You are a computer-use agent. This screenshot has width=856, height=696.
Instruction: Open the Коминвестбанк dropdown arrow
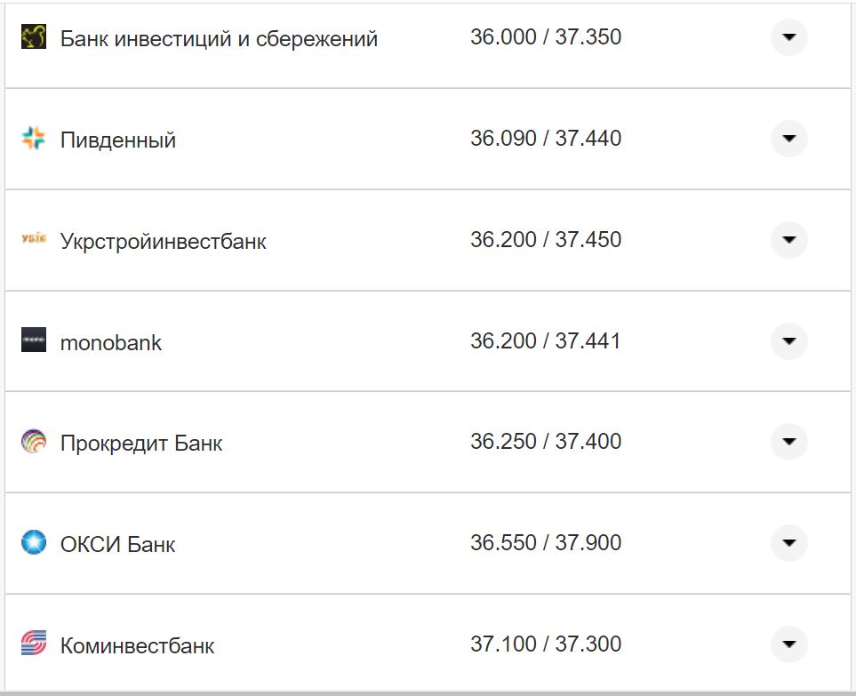tap(788, 644)
